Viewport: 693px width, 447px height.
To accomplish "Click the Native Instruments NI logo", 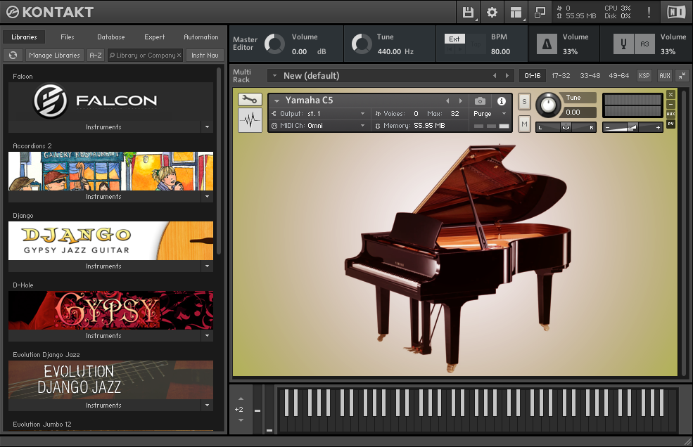I will tap(676, 12).
